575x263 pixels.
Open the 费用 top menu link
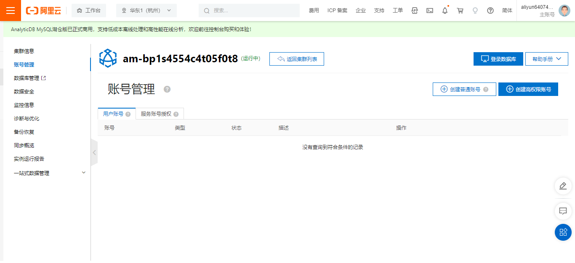pyautogui.click(x=314, y=11)
